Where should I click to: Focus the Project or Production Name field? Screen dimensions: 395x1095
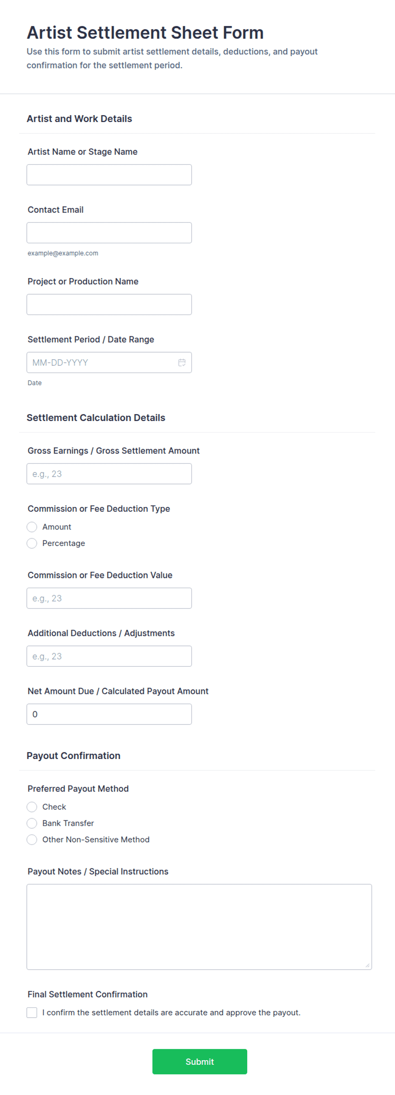109,304
